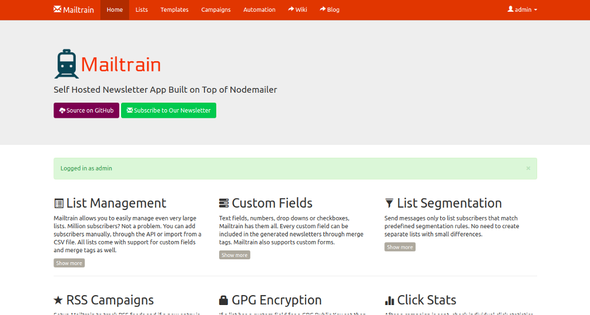
Task: Open the Wiki external link
Action: [x=297, y=10]
